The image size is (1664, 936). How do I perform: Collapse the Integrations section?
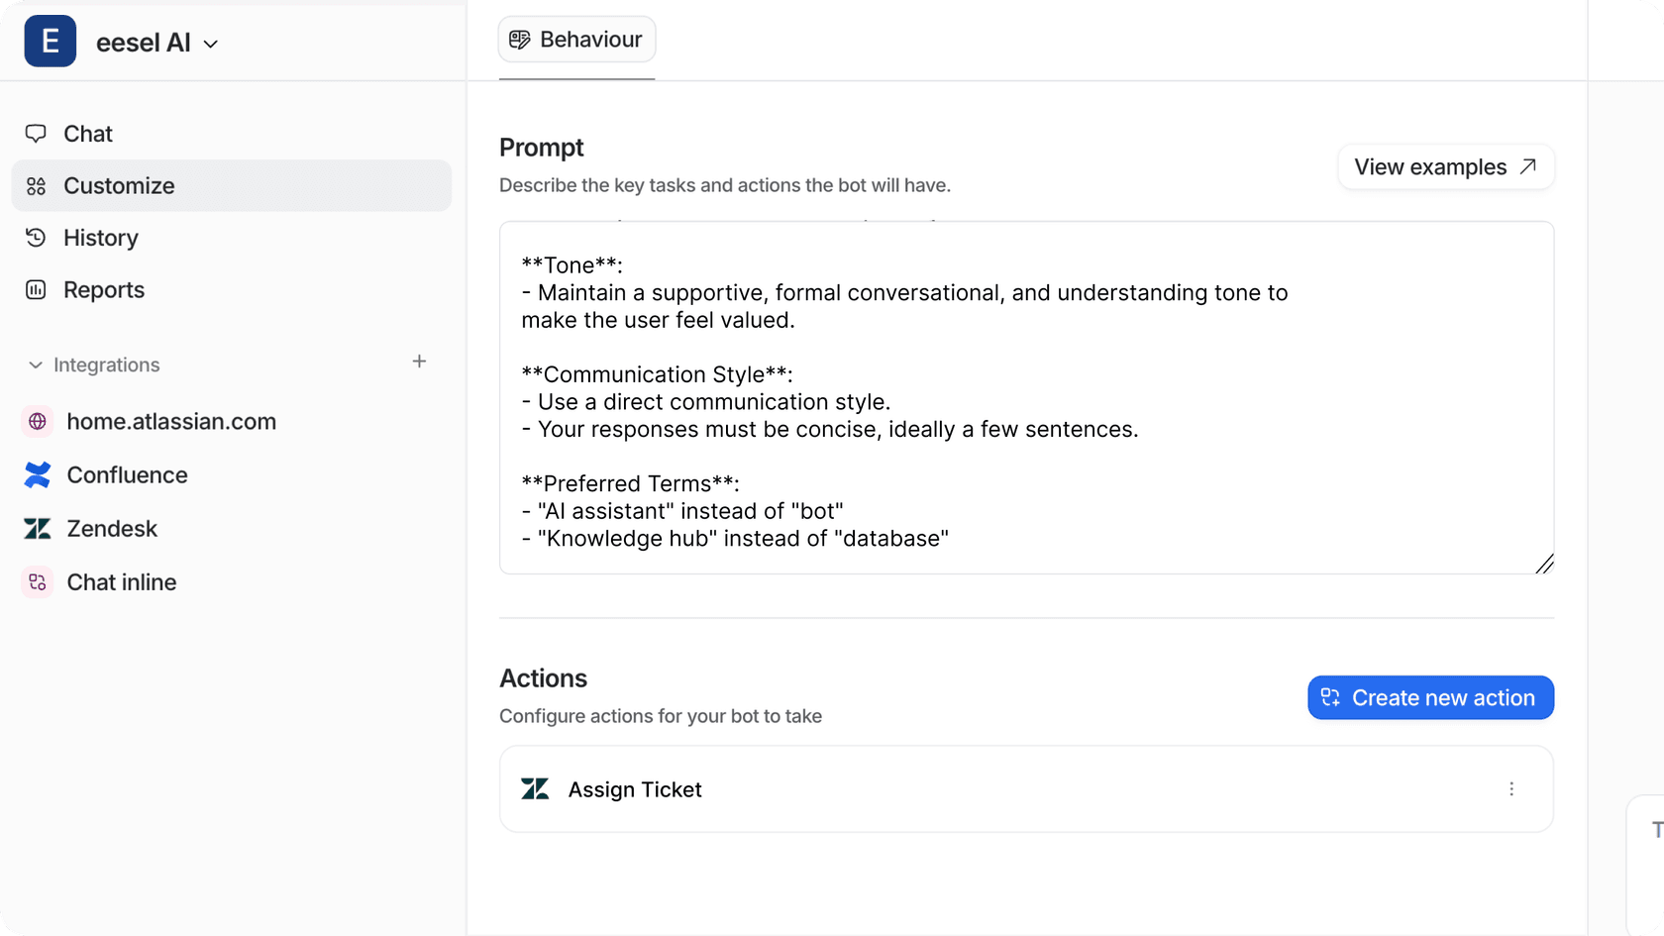click(35, 364)
